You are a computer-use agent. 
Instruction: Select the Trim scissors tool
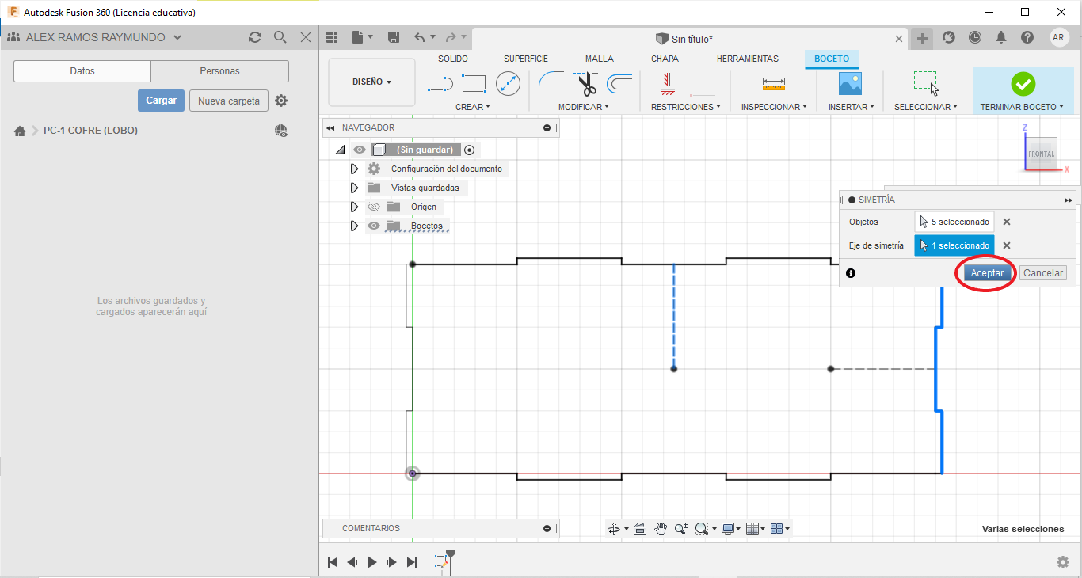pyautogui.click(x=586, y=84)
